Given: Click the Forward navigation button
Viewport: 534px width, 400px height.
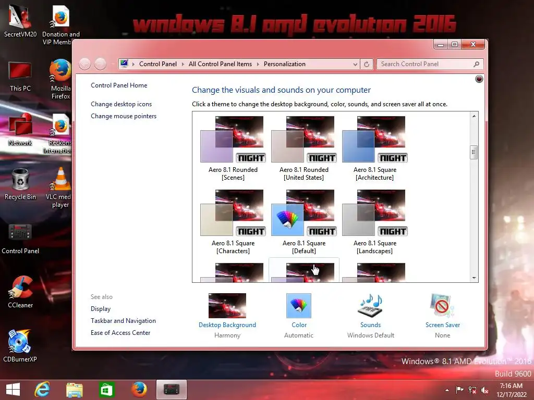Looking at the screenshot, I should [100, 64].
